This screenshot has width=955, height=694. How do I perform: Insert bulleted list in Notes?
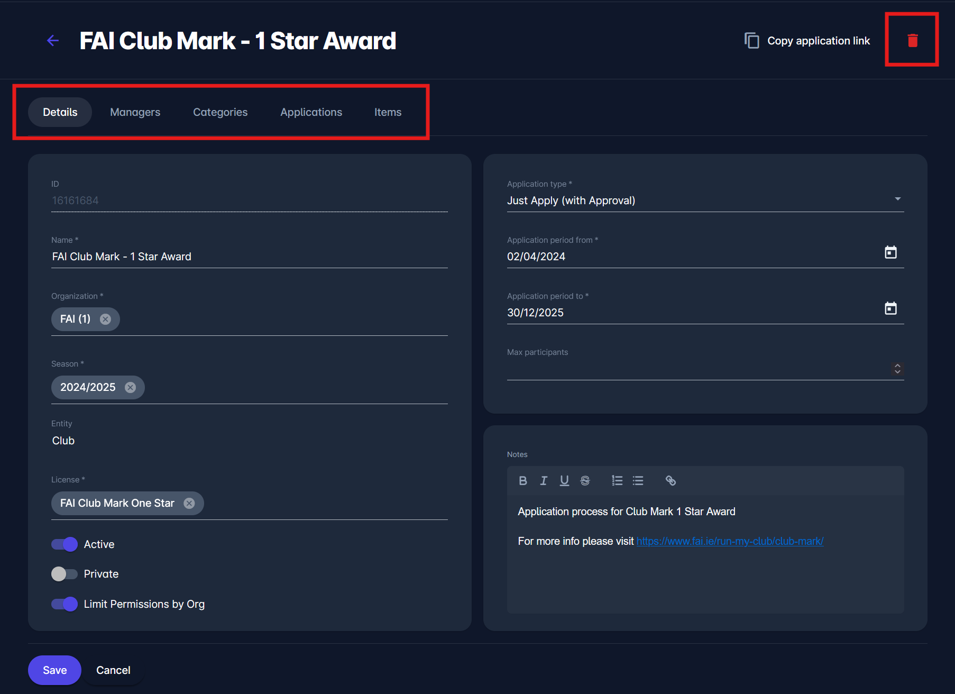click(638, 480)
